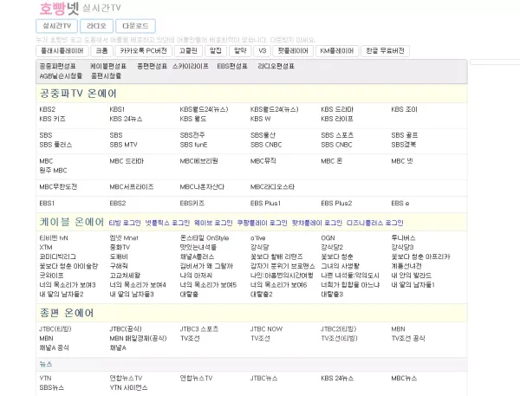
Task: Click the 플래시플레이어 download button
Action: [62, 51]
